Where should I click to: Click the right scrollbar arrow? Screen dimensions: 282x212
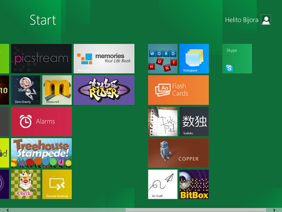(x=274, y=210)
